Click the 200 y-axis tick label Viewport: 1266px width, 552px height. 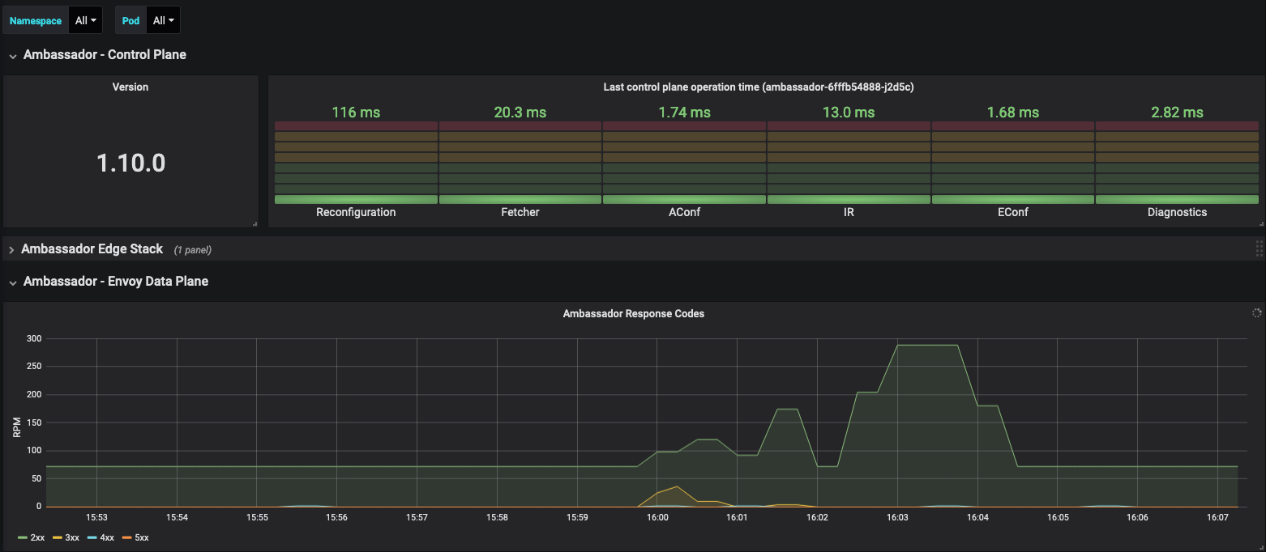click(32, 394)
